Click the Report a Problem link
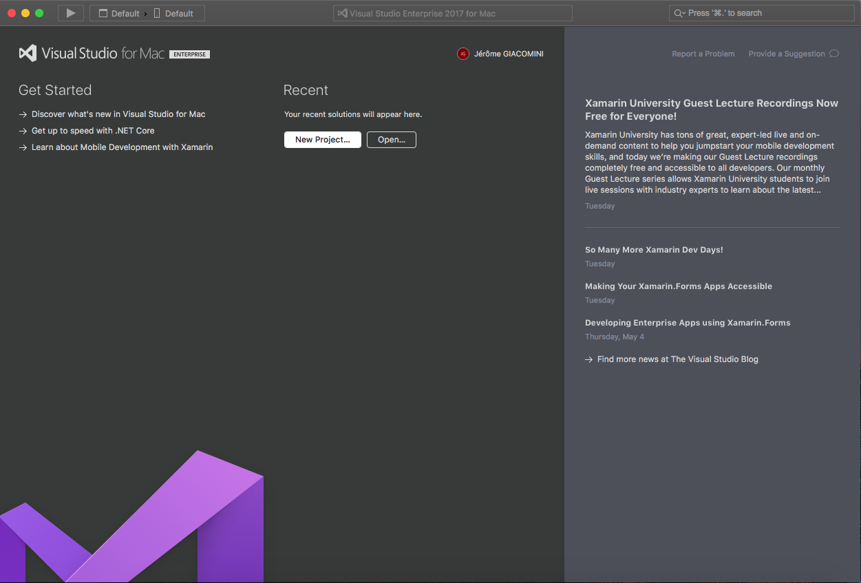Viewport: 861px width, 583px height. coord(703,54)
